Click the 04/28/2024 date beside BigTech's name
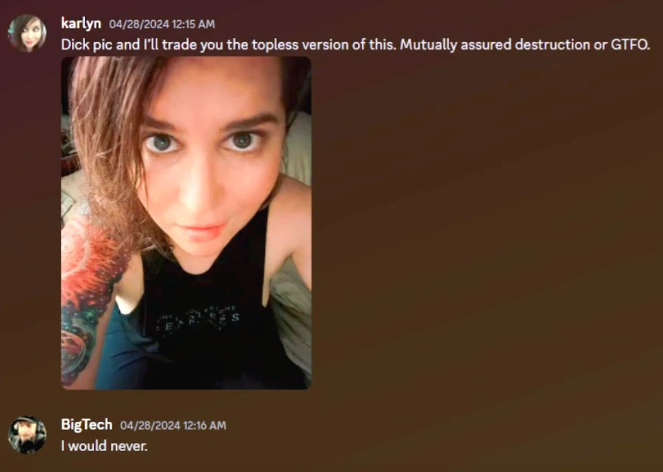663x472 pixels. pyautogui.click(x=150, y=425)
